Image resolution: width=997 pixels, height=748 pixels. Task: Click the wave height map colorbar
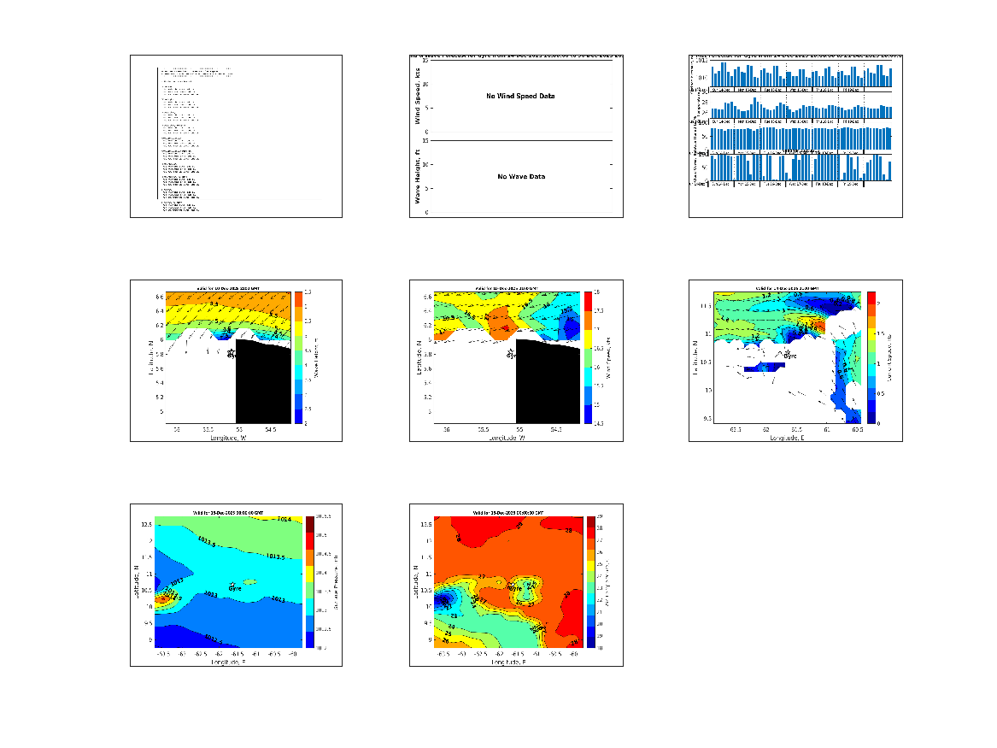coord(299,357)
